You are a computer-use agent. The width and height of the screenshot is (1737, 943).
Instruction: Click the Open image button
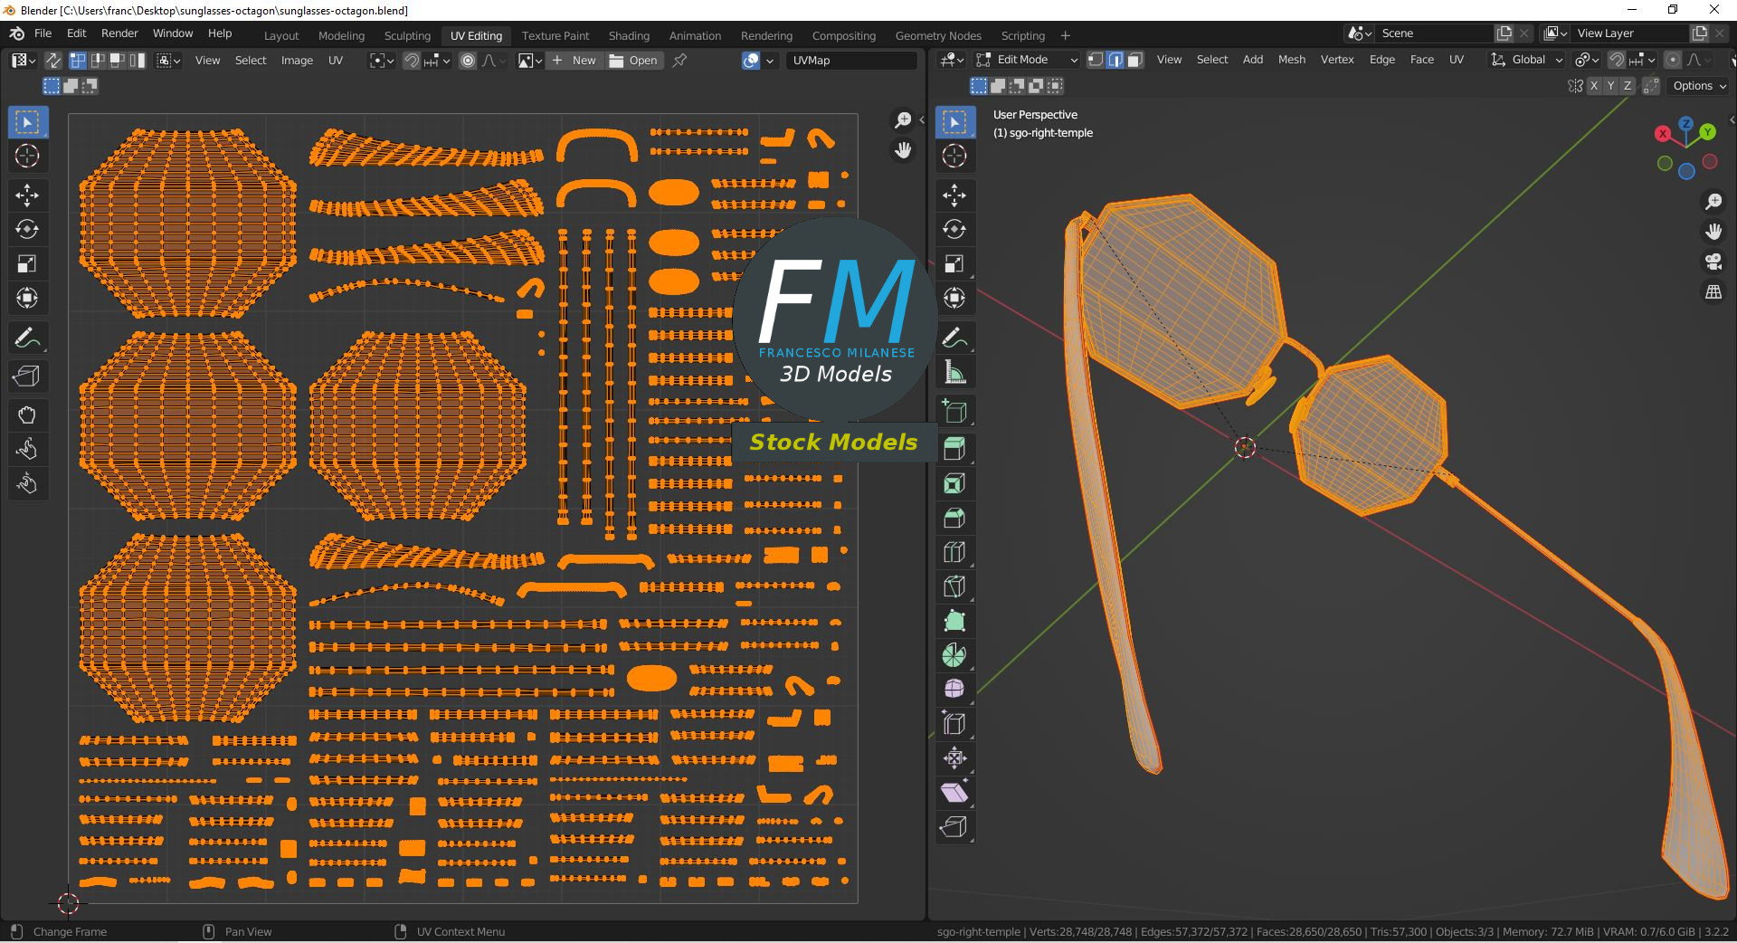[x=634, y=61]
